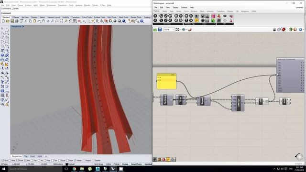Toggle SmartTrack in Rhino status bar
The height and width of the screenshot is (172, 306).
pyautogui.click(x=136, y=164)
